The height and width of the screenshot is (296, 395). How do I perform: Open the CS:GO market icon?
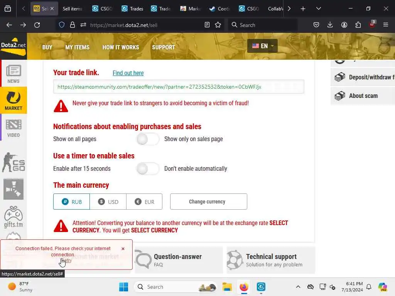[14, 162]
